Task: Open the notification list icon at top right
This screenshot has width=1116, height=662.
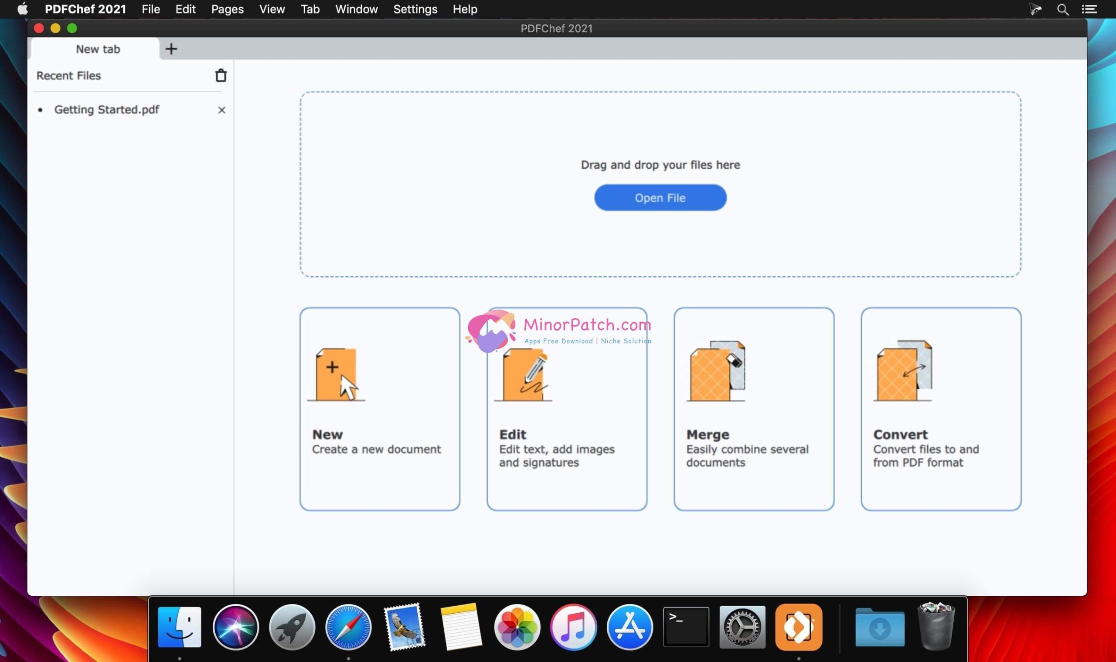Action: coord(1091,9)
